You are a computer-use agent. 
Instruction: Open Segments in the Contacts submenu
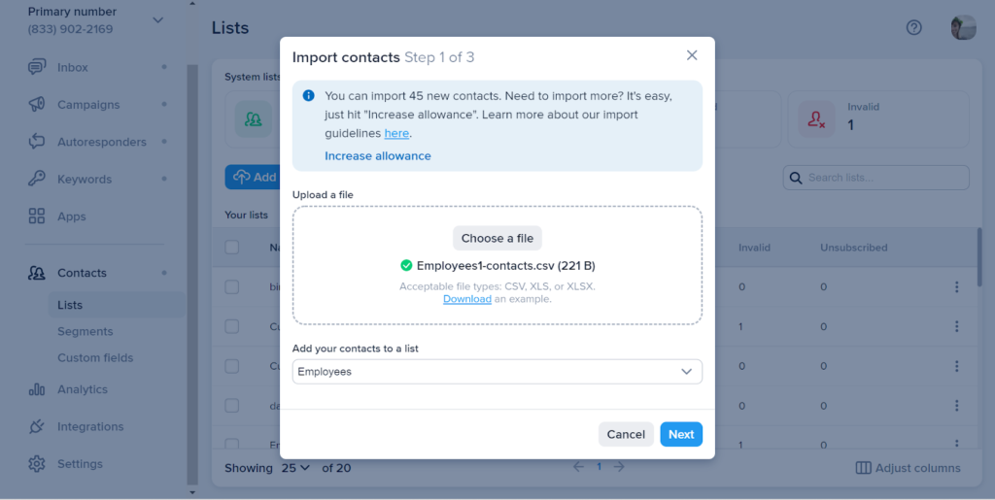[x=85, y=331]
